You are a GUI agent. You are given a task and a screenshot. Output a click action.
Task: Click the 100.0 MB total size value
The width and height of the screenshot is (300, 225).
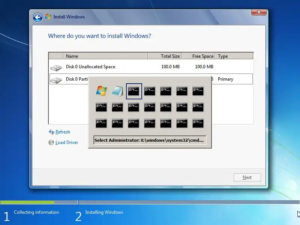click(170, 67)
